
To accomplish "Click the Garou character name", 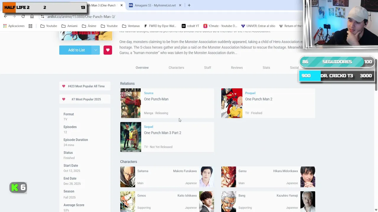I will (242, 171).
